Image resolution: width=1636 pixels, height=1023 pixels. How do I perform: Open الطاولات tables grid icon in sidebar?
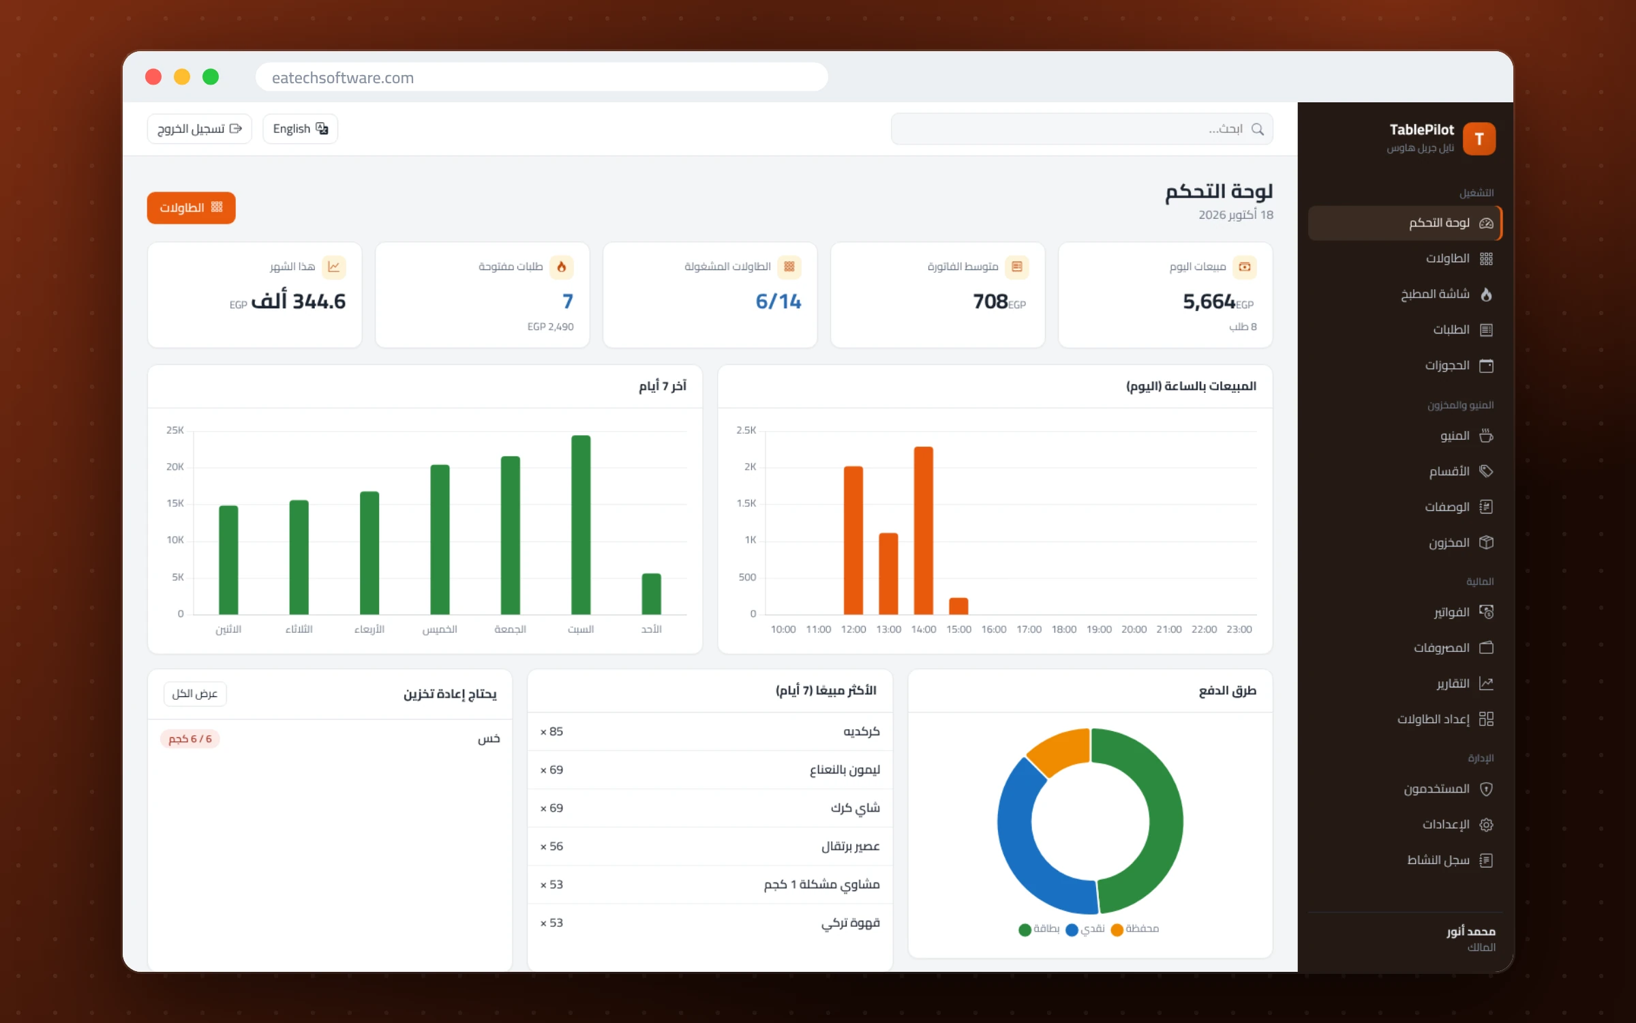(x=1486, y=258)
